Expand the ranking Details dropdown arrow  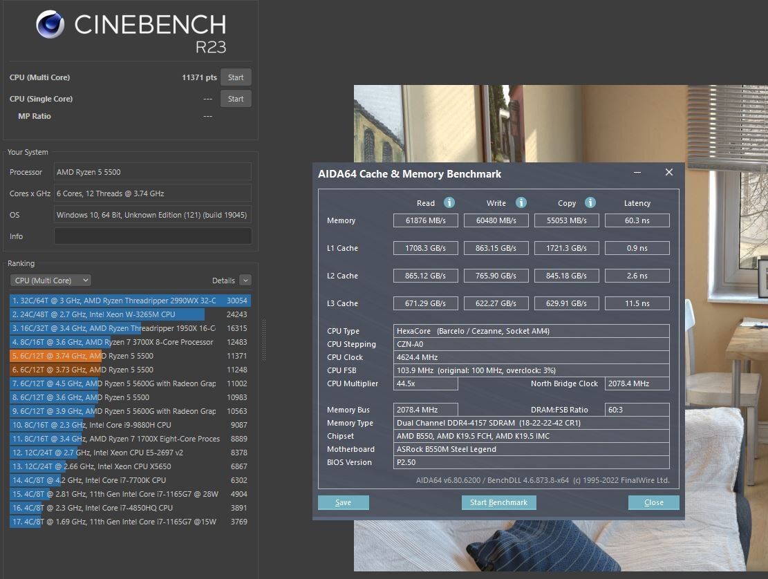pos(246,281)
